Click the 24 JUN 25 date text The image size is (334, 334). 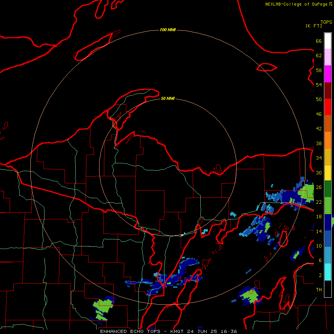(x=202, y=331)
